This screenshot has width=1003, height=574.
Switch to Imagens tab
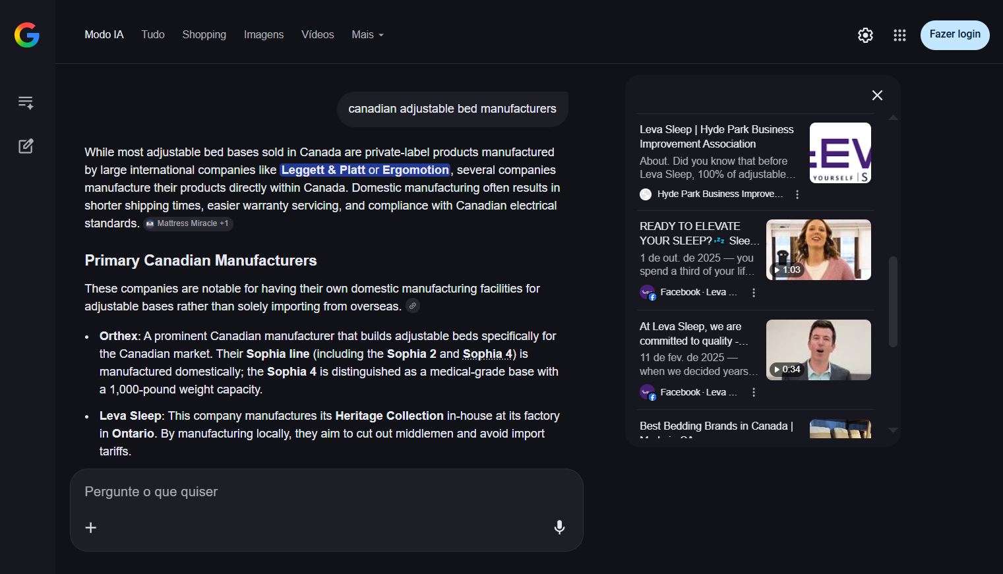point(264,34)
